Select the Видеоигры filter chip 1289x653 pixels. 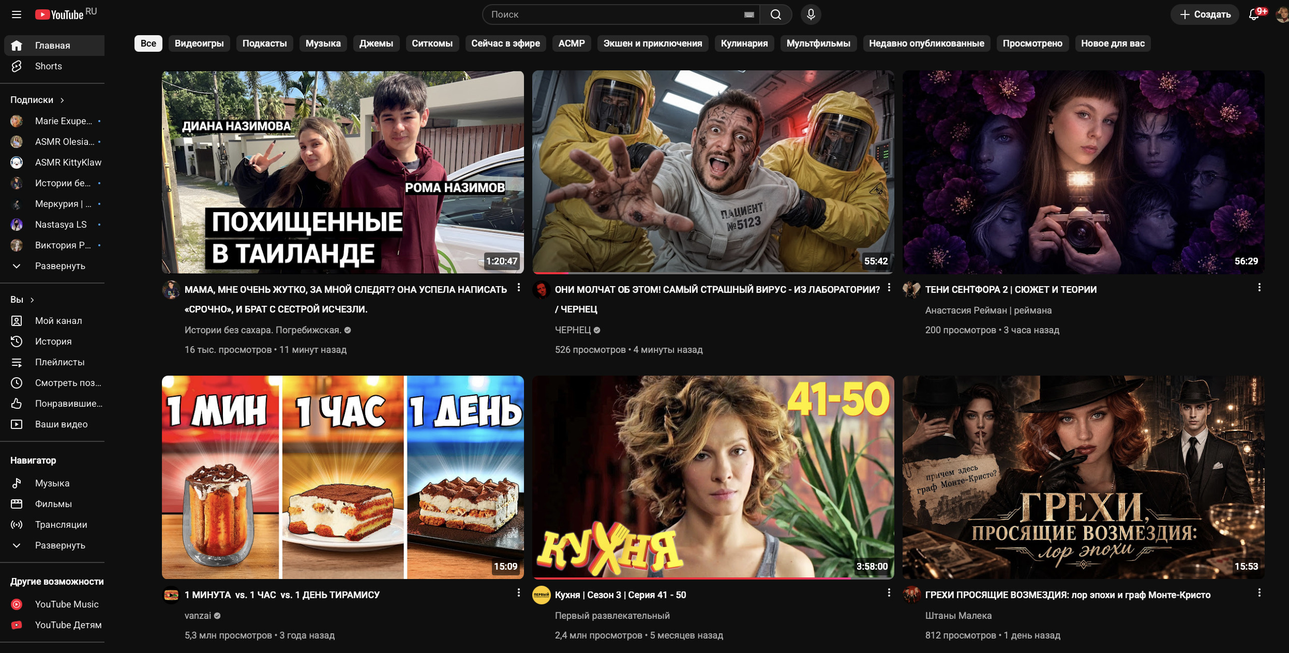[199, 43]
